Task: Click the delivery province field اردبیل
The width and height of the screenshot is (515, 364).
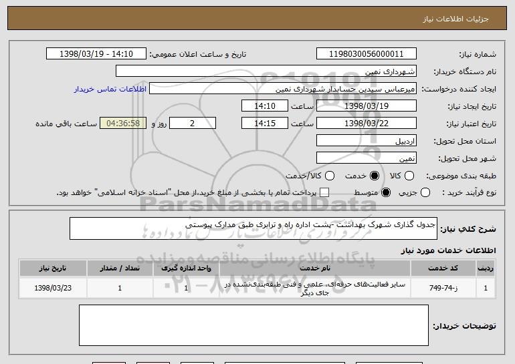Action: click(367, 141)
